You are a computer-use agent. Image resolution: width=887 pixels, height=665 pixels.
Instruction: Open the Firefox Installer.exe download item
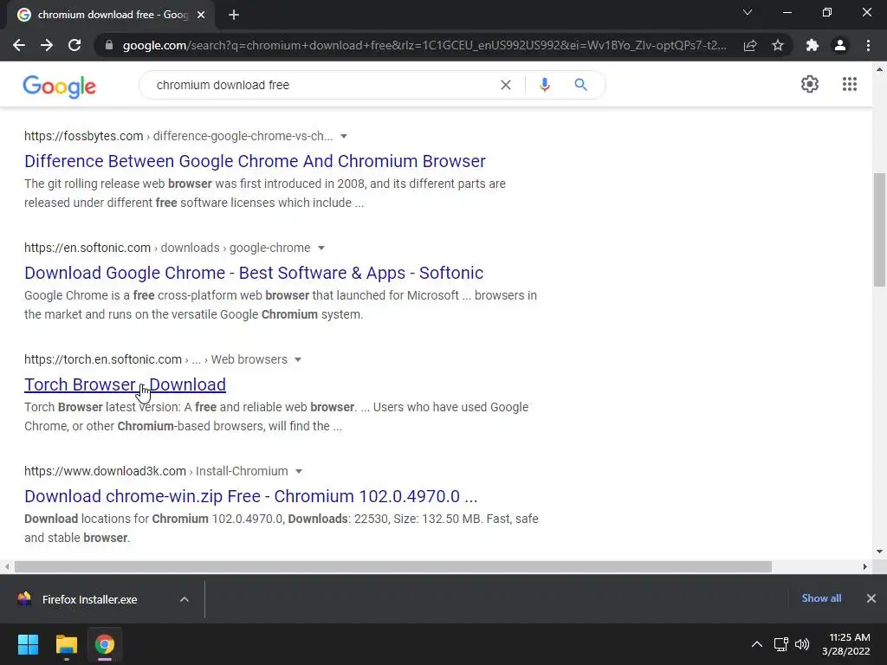89,599
